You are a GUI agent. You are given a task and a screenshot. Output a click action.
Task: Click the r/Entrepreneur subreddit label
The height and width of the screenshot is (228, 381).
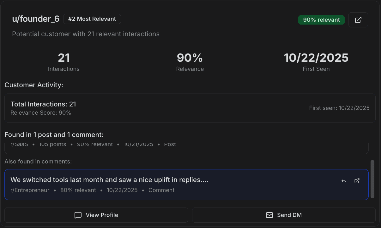(30, 190)
